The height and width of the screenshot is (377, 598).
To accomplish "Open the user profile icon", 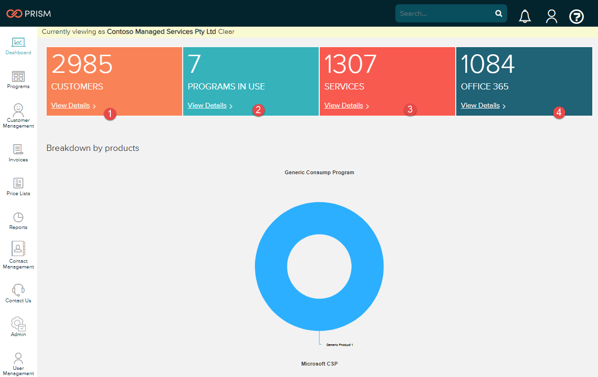I will coord(551,17).
